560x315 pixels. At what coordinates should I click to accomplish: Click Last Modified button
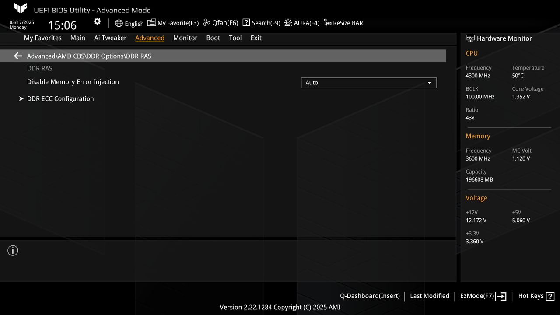pos(430,296)
